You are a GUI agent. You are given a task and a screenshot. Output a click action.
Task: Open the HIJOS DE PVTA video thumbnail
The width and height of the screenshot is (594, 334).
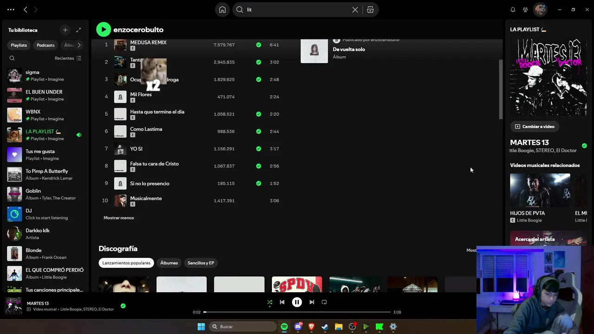pos(540,190)
